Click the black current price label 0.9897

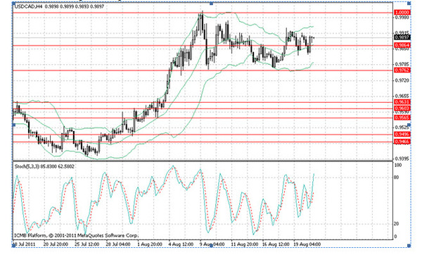tap(402, 37)
